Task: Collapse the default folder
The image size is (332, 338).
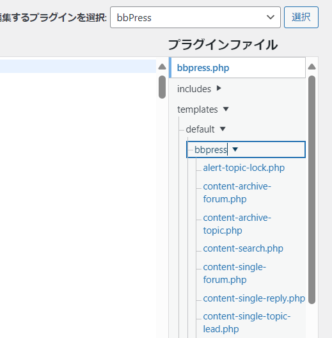Action: [x=205, y=129]
